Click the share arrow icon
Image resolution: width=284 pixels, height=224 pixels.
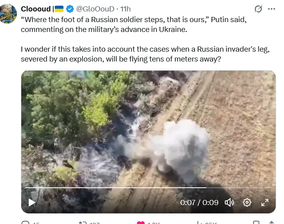(x=271, y=223)
